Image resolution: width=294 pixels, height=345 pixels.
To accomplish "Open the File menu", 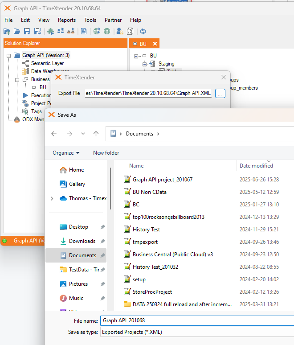I will pos(8,20).
